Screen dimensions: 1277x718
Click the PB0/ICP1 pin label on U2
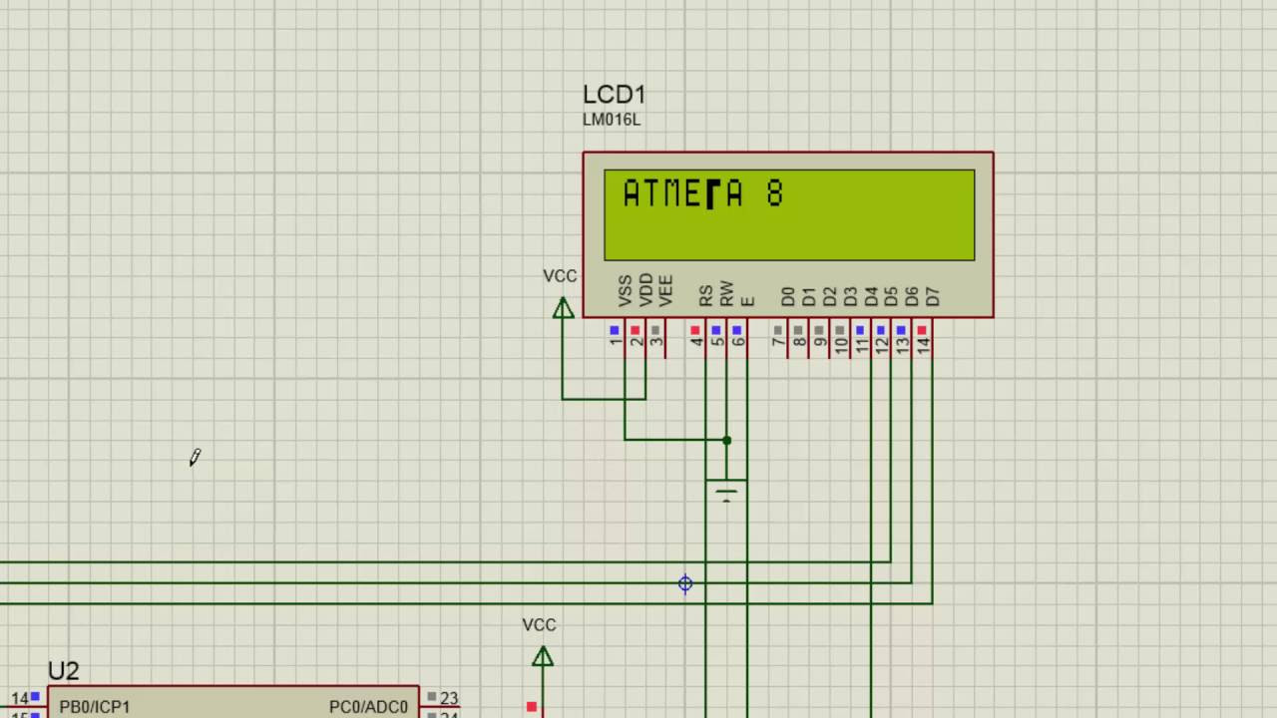click(95, 707)
